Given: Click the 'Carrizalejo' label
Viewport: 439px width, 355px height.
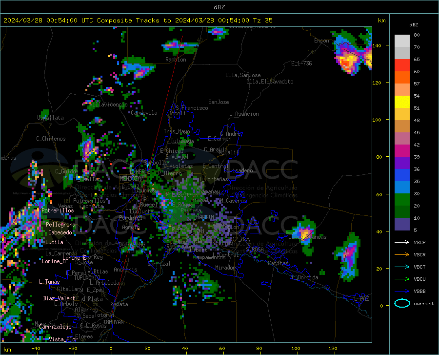Looking at the screenshot, I should point(55,327).
